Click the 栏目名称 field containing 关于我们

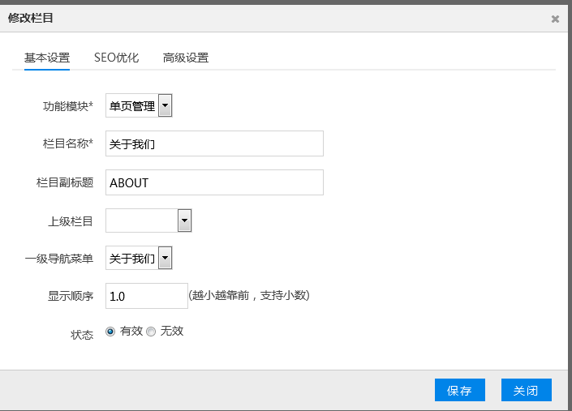point(215,143)
